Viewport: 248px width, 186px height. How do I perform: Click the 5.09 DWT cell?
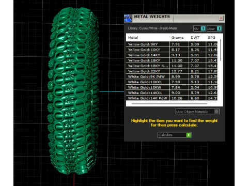tap(197, 44)
